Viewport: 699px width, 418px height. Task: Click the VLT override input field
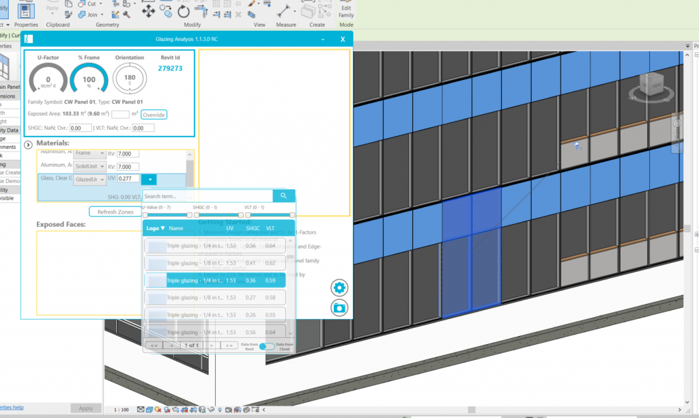tap(143, 128)
